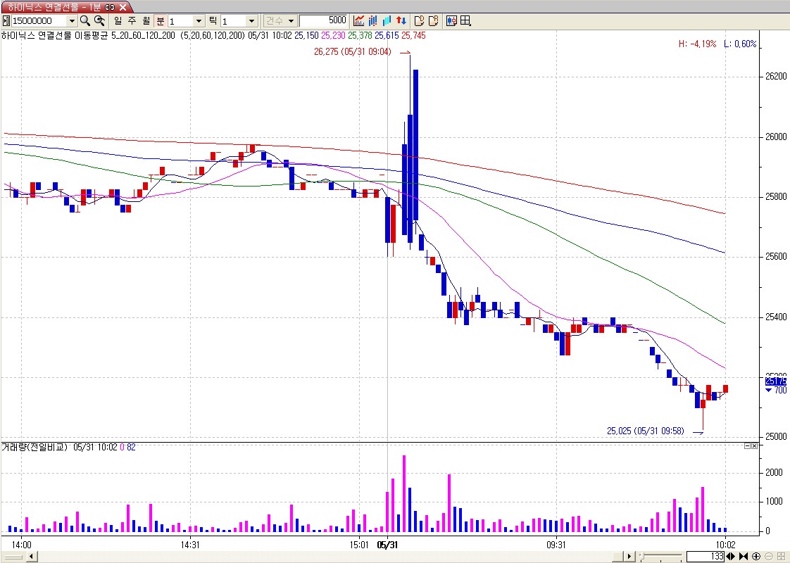
Task: Open the 틱 tick interval dropdown
Action: [x=251, y=21]
